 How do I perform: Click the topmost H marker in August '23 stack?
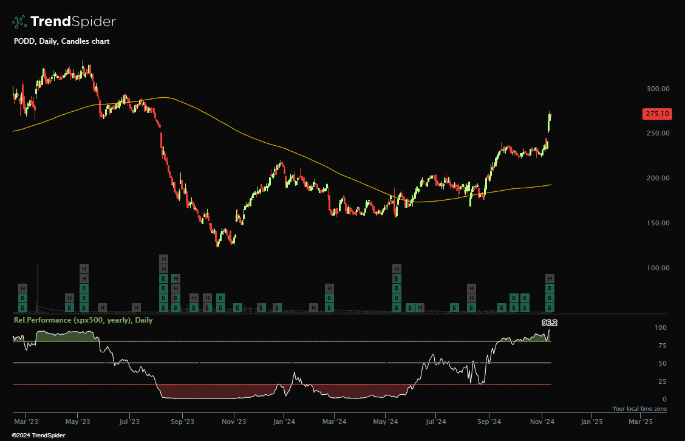coord(163,259)
